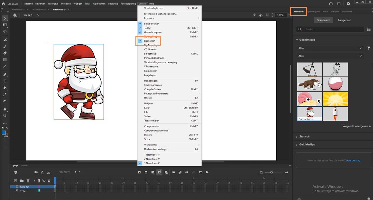This screenshot has height=200, width=373.
Task: Open the Scène 1 dropdown
Action: pyautogui.click(x=38, y=15)
